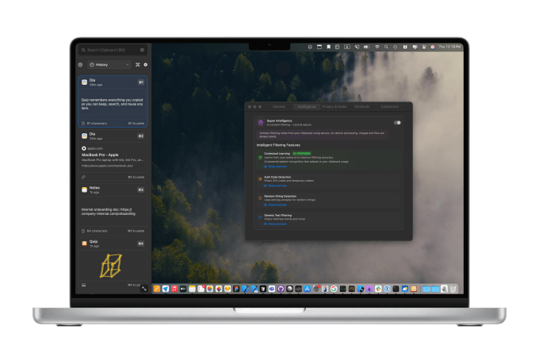Viewport: 539px width, 337px height.
Task: Click the apple.com site label
Action: [95, 148]
